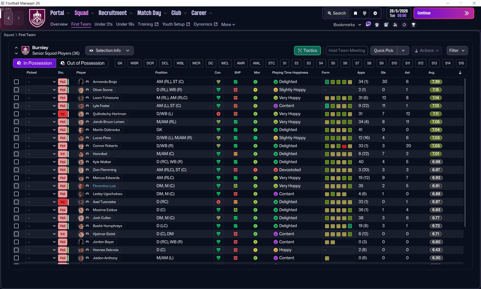Click Armando Broja's form colour squares

pos(339,82)
